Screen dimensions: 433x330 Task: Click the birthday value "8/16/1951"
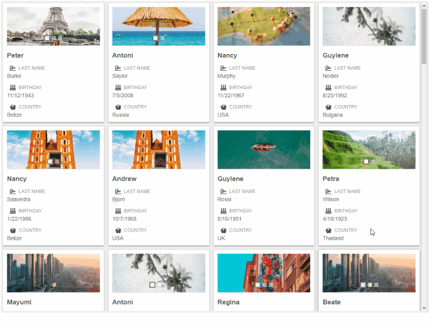point(229,219)
